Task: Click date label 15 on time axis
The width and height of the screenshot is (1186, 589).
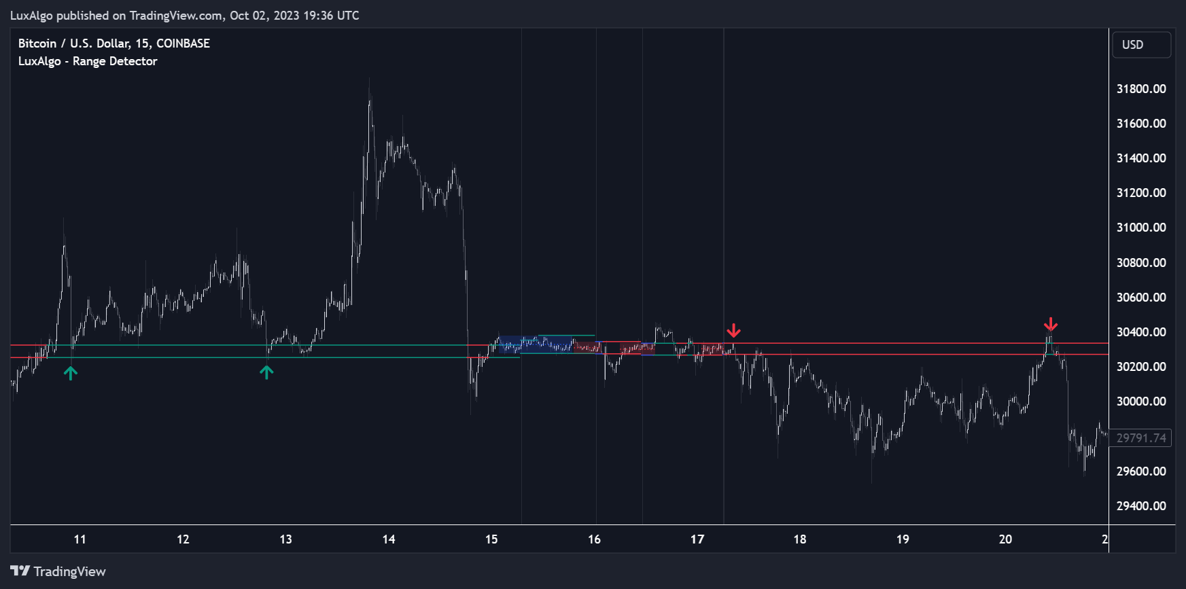Action: click(x=491, y=539)
